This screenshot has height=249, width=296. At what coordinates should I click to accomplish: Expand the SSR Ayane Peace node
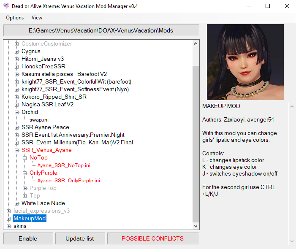[x=16, y=127]
